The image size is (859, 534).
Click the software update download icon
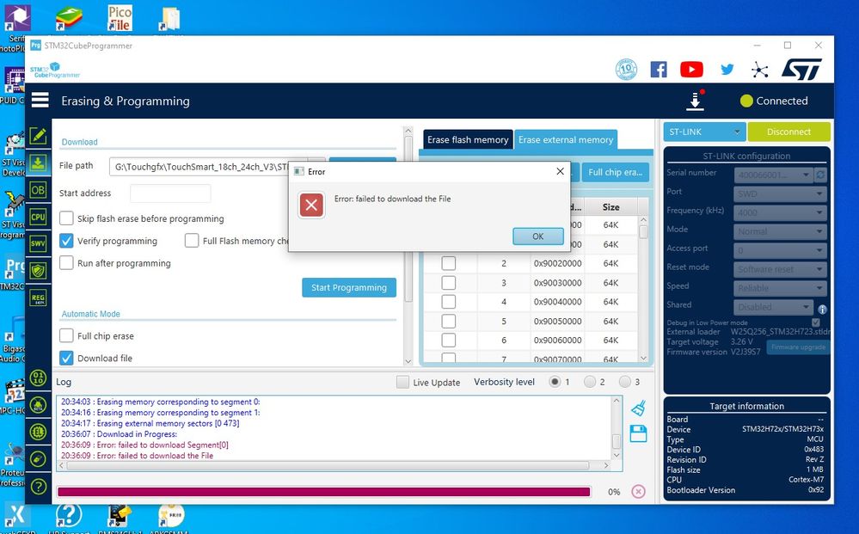[x=696, y=101]
